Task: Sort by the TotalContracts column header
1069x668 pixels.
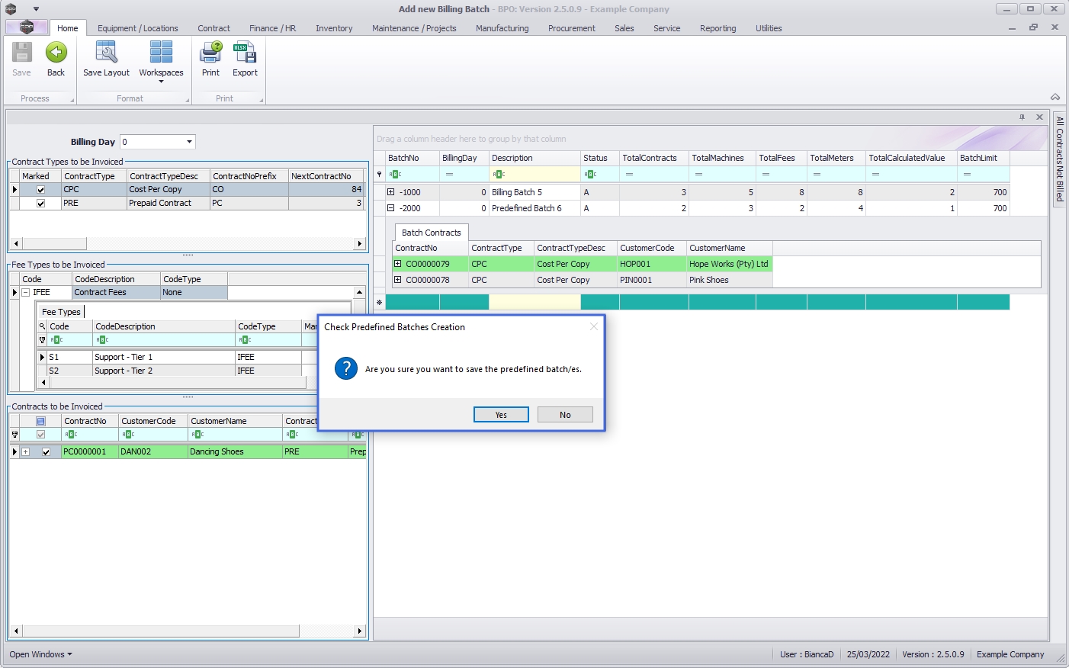Action: pos(653,158)
